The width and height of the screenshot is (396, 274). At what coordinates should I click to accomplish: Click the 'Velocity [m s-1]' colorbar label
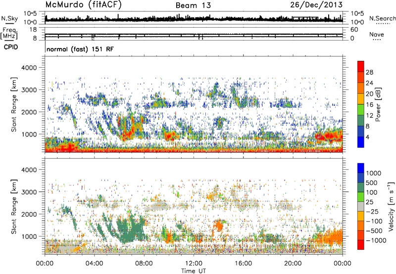[x=391, y=206]
